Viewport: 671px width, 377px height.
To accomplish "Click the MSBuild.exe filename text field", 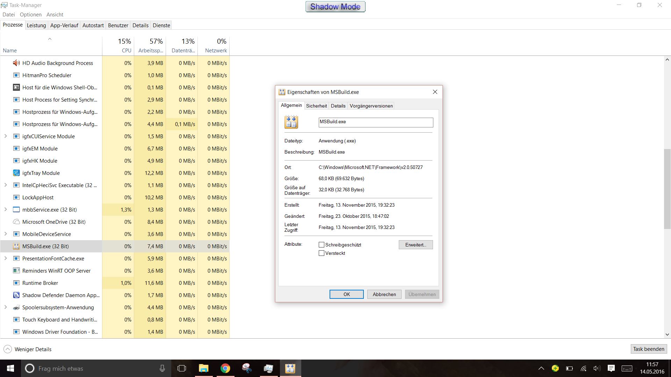I will pos(376,122).
